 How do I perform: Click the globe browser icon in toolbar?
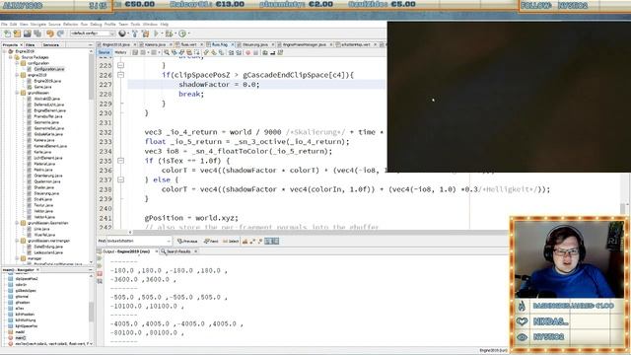point(122,34)
